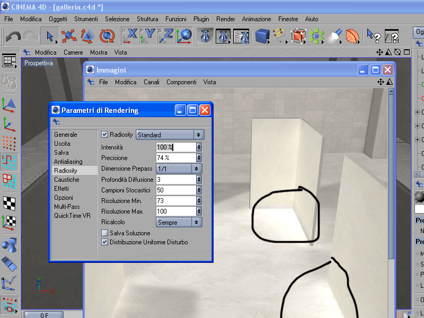Open the Ricalcolo Sempre dropdown
The image size is (424, 318).
coord(179,222)
